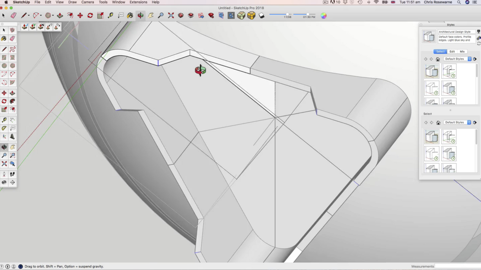Select first style thumbnail in upper list

[x=432, y=71]
